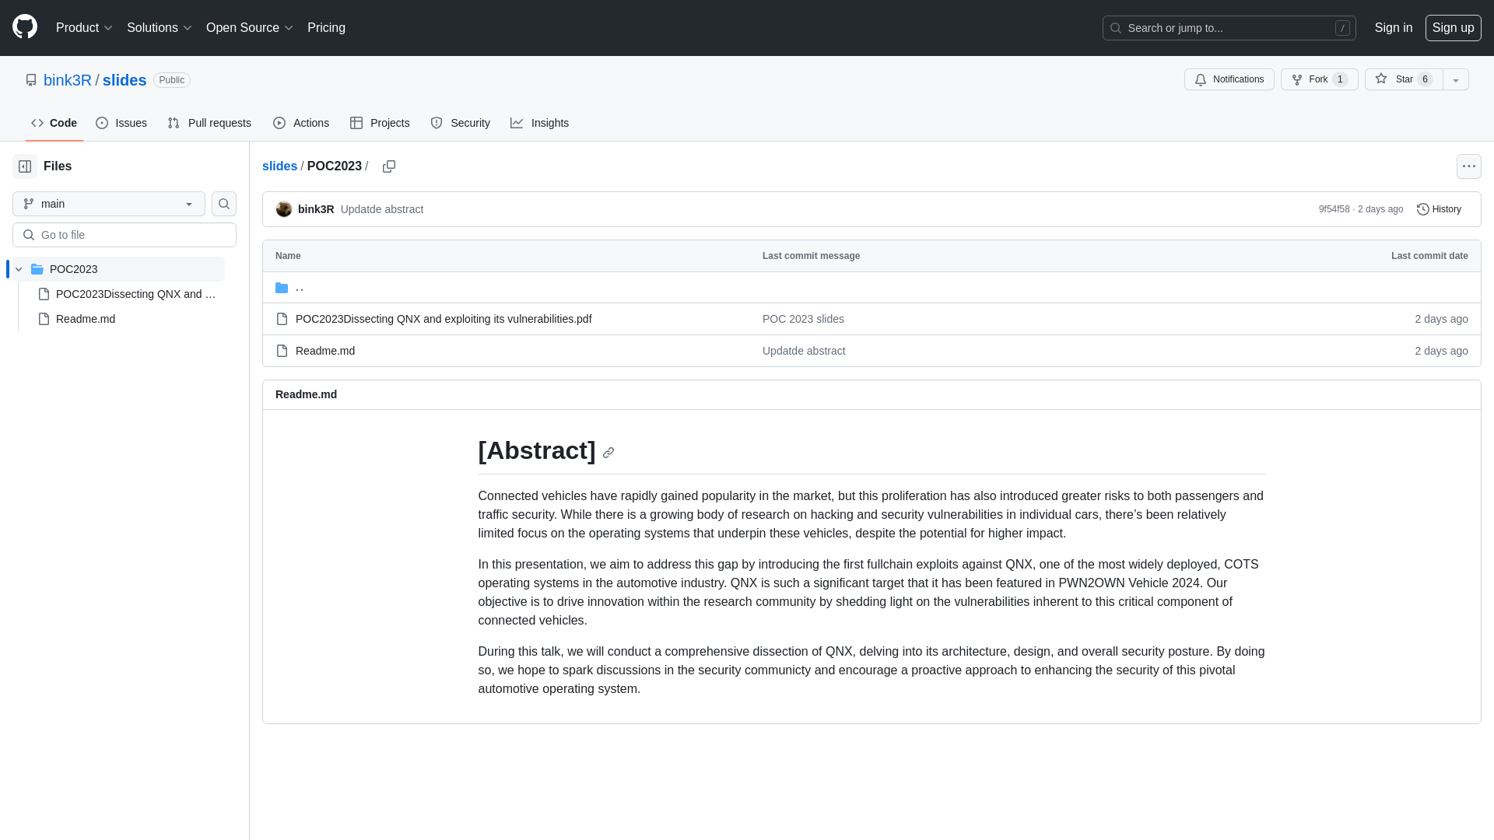The height and width of the screenshot is (840, 1494).
Task: Click bink3R author name in commit bar
Action: click(x=316, y=209)
